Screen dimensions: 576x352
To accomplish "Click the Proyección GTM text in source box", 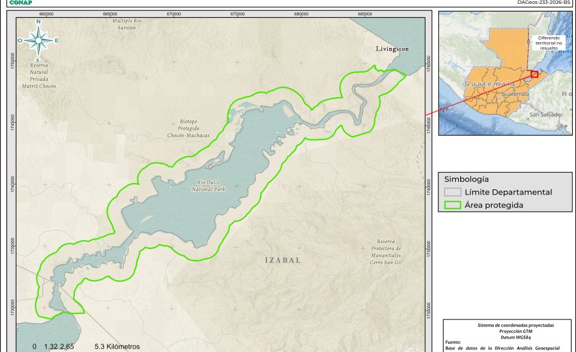I will (509, 331).
